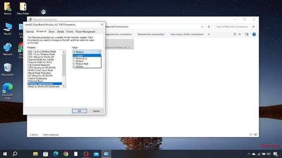Click Rename this connection
Screen dimensions: 282x158
(151, 34)
